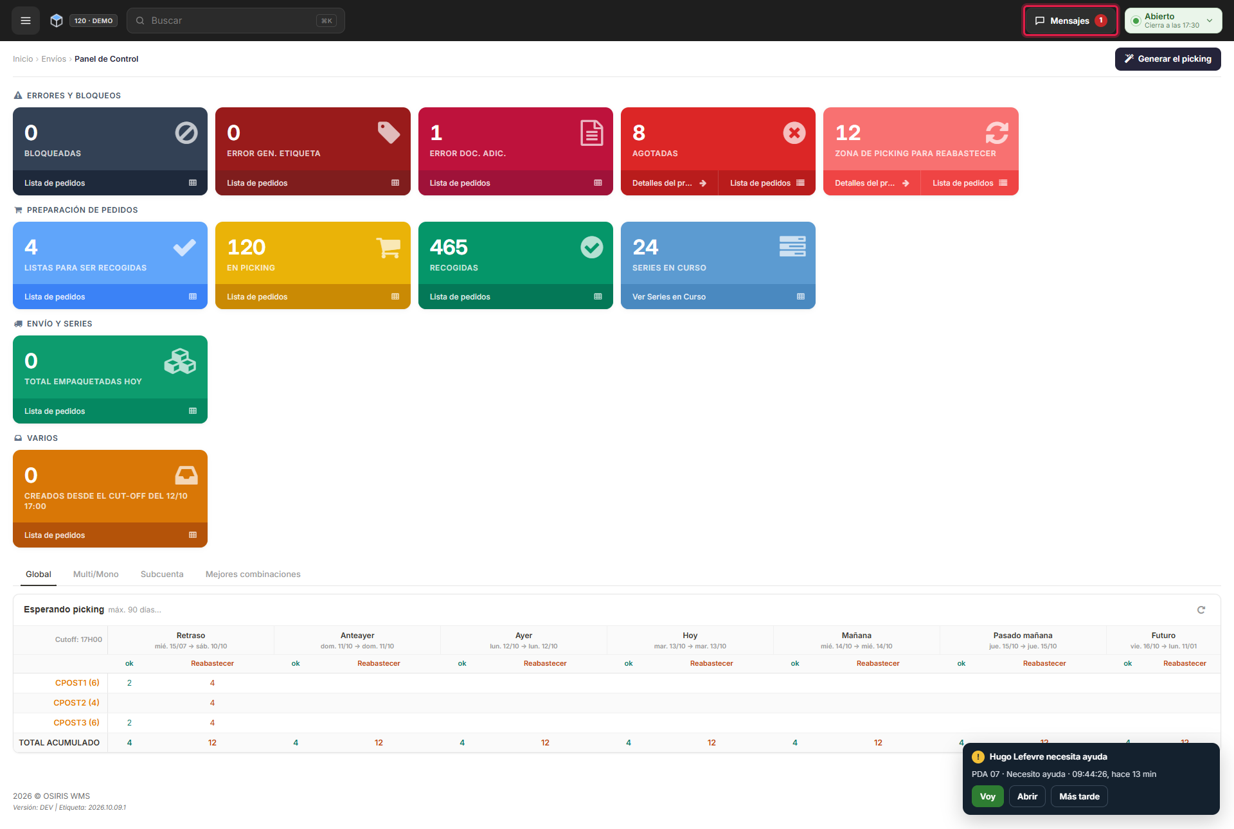1234x829 pixels.
Task: Open the hamburger menu
Action: coord(26,21)
